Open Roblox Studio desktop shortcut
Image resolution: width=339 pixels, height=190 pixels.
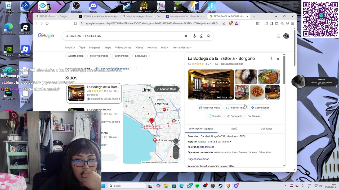[x=25, y=29]
